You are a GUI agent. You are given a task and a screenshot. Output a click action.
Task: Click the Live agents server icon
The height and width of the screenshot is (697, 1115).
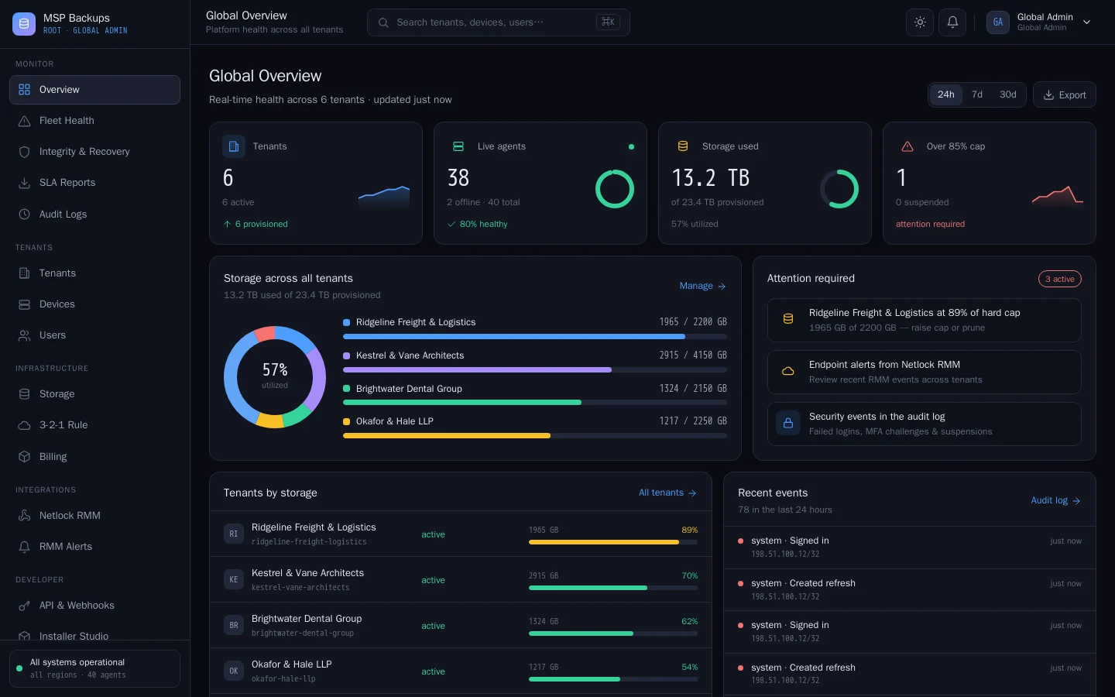(x=458, y=146)
